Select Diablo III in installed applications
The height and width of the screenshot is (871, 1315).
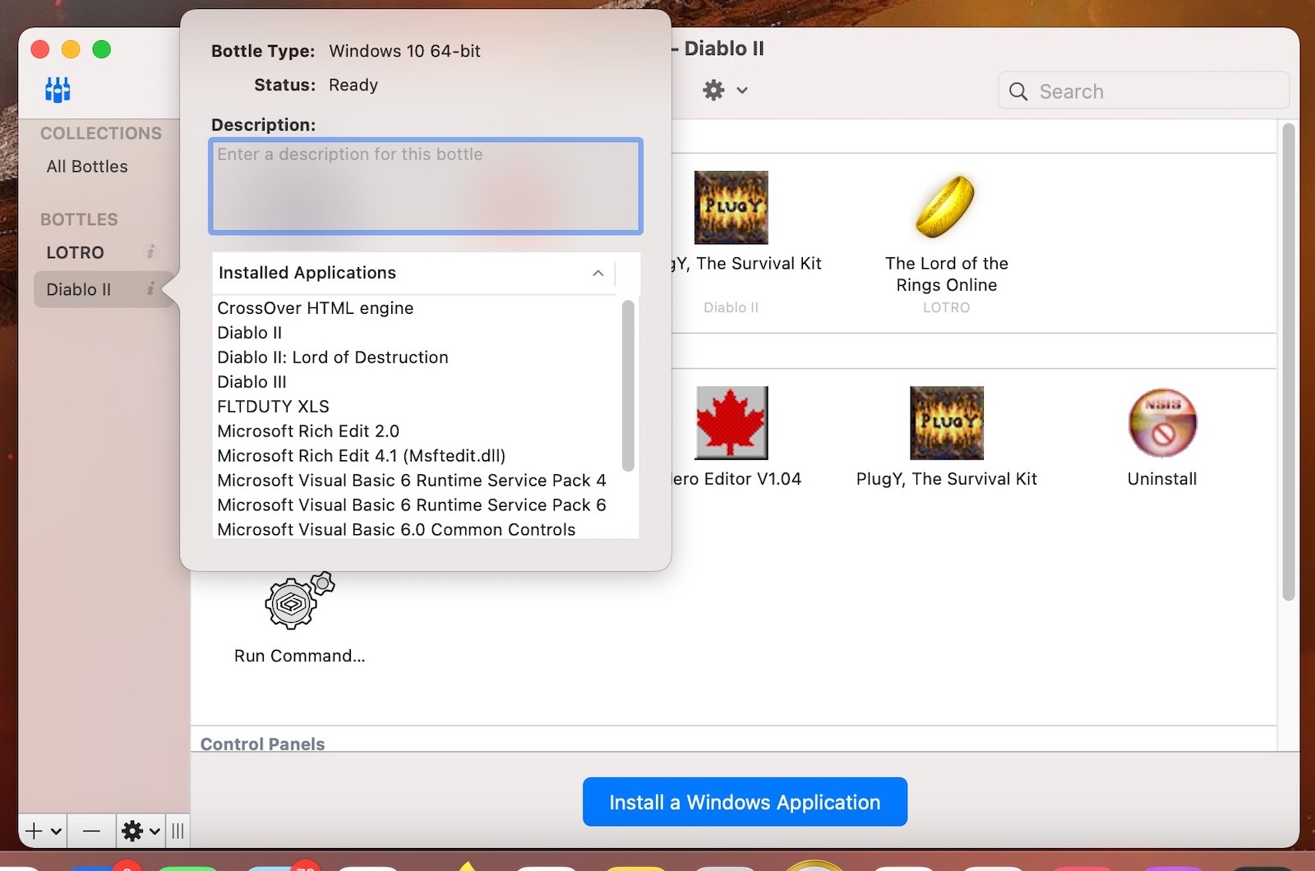point(251,382)
